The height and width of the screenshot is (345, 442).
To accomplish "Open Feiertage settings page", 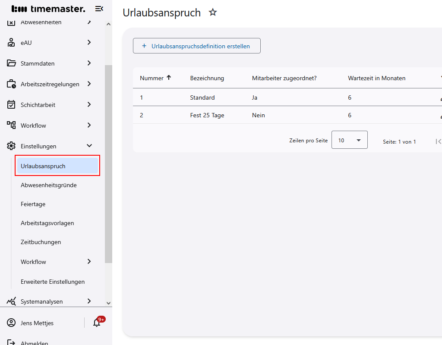I will (33, 204).
